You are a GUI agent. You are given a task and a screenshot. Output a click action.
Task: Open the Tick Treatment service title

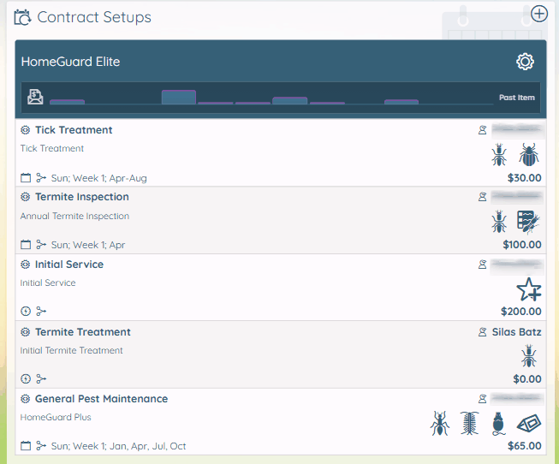coord(74,130)
